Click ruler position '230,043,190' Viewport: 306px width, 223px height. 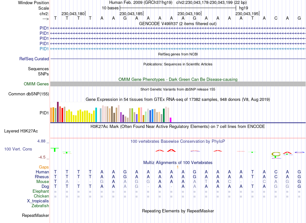pos(189,14)
